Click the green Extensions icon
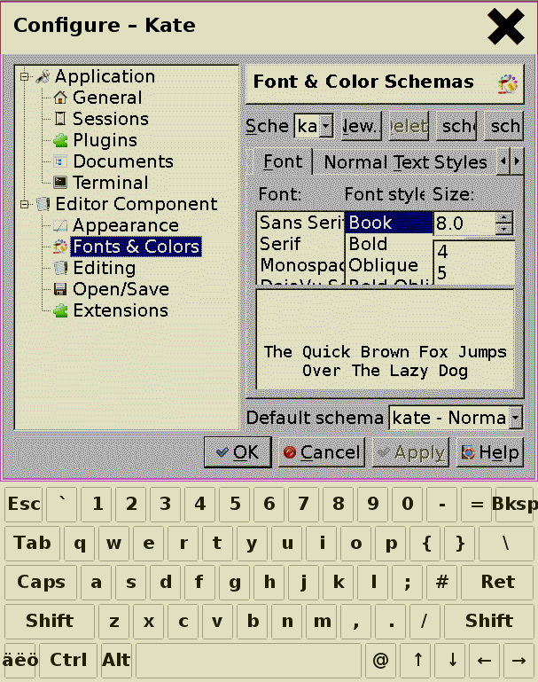This screenshot has height=682, width=538. [x=60, y=310]
